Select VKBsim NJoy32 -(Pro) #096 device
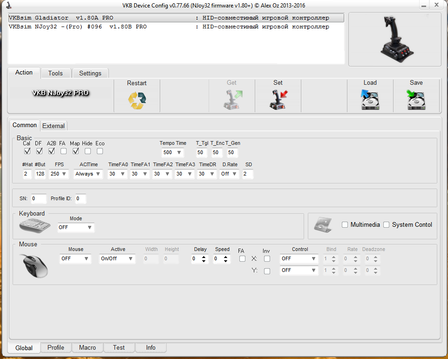Image resolution: width=448 pixels, height=359 pixels. [x=176, y=27]
